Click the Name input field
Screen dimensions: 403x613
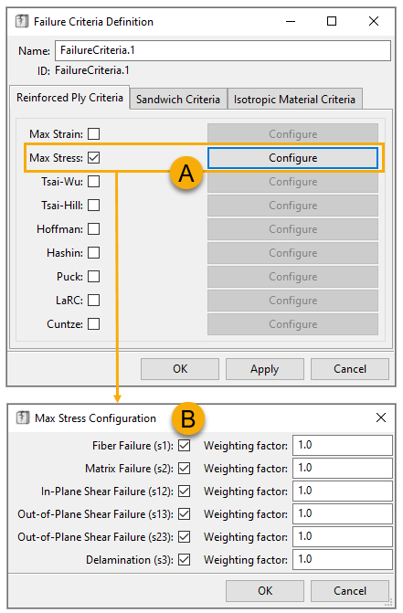(x=223, y=50)
